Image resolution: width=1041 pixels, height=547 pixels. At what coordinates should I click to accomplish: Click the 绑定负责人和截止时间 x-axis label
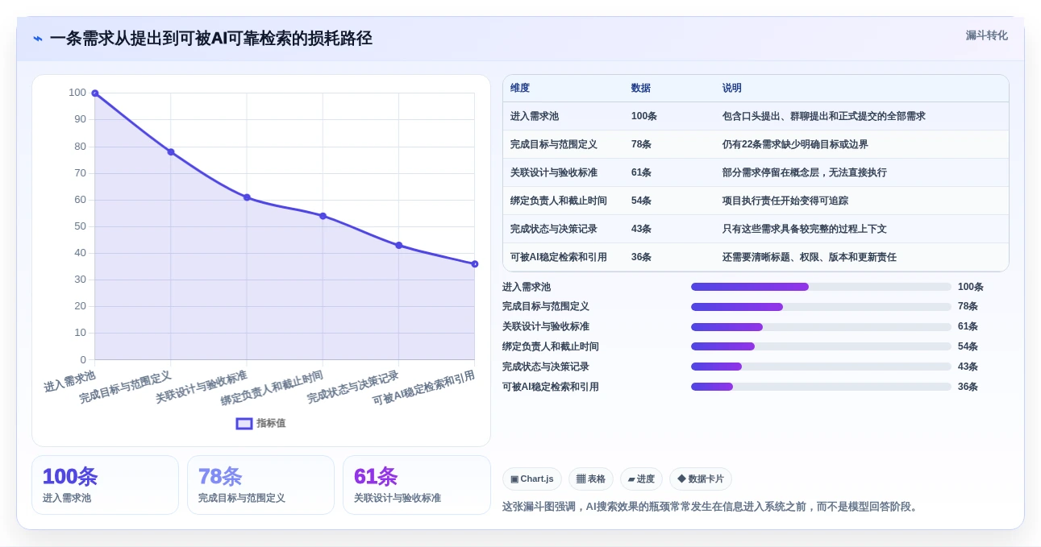point(272,388)
